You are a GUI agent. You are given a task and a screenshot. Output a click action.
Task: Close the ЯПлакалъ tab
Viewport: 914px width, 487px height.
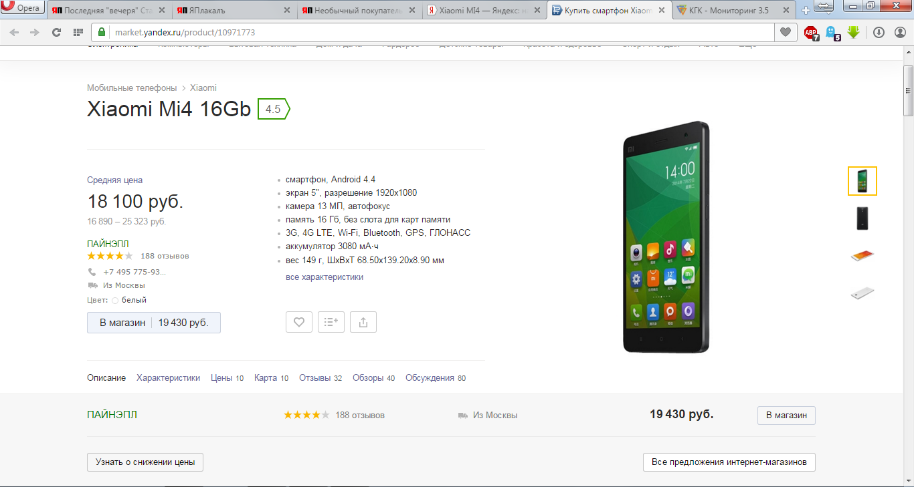pos(287,11)
